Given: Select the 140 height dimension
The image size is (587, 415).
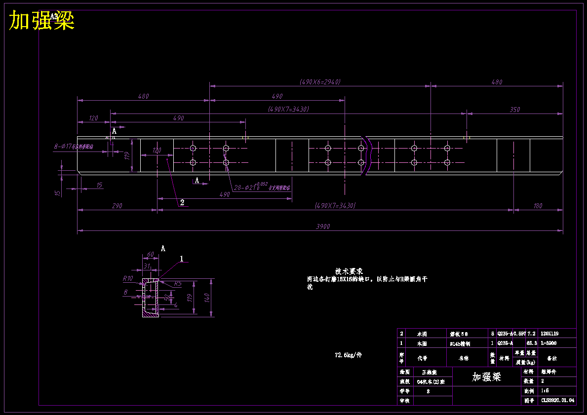Looking at the screenshot, I should [207, 298].
